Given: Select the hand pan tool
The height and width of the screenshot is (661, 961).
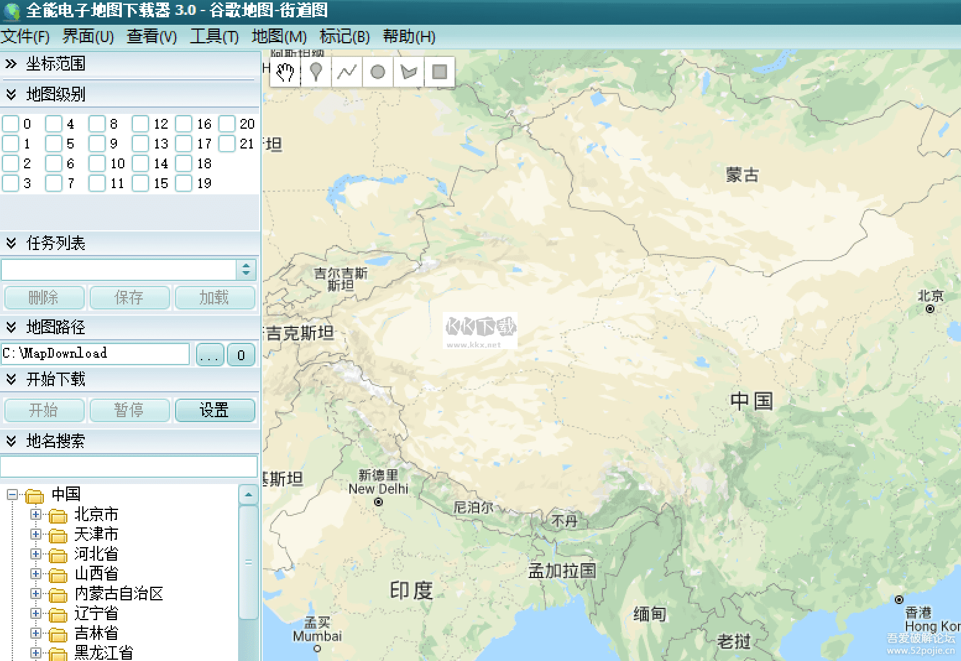Looking at the screenshot, I should point(285,72).
